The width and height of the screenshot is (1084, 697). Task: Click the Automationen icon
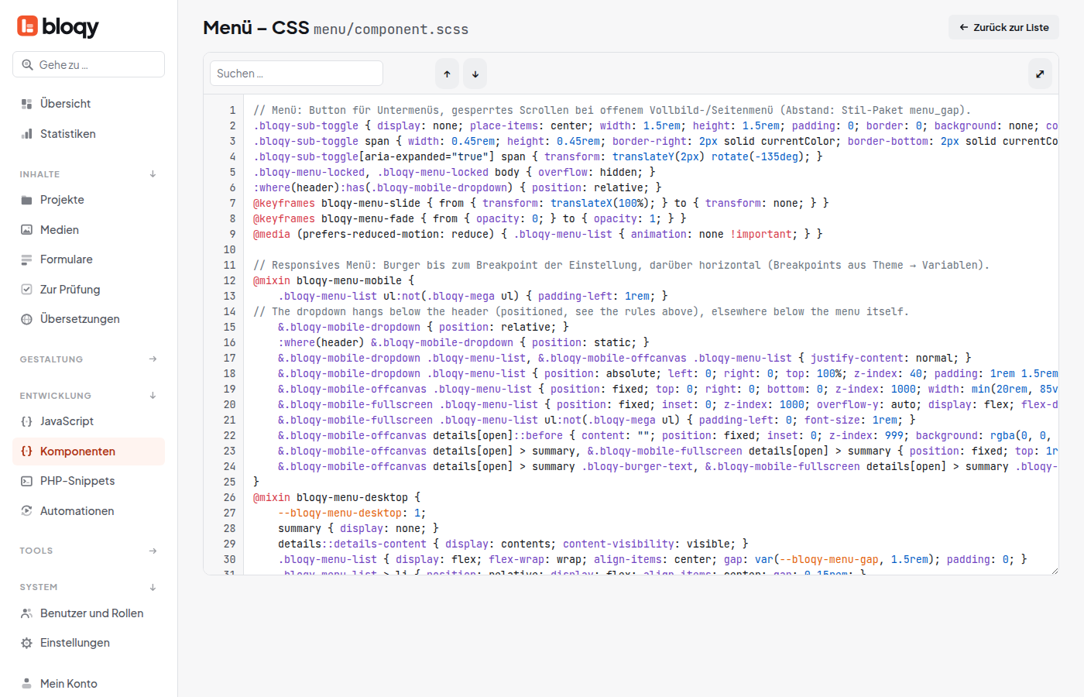point(26,511)
